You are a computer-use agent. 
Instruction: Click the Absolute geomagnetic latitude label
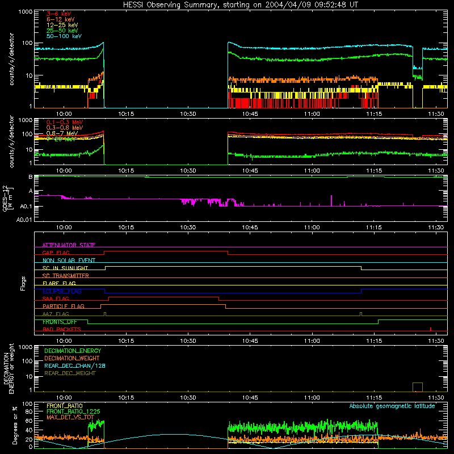(392, 406)
